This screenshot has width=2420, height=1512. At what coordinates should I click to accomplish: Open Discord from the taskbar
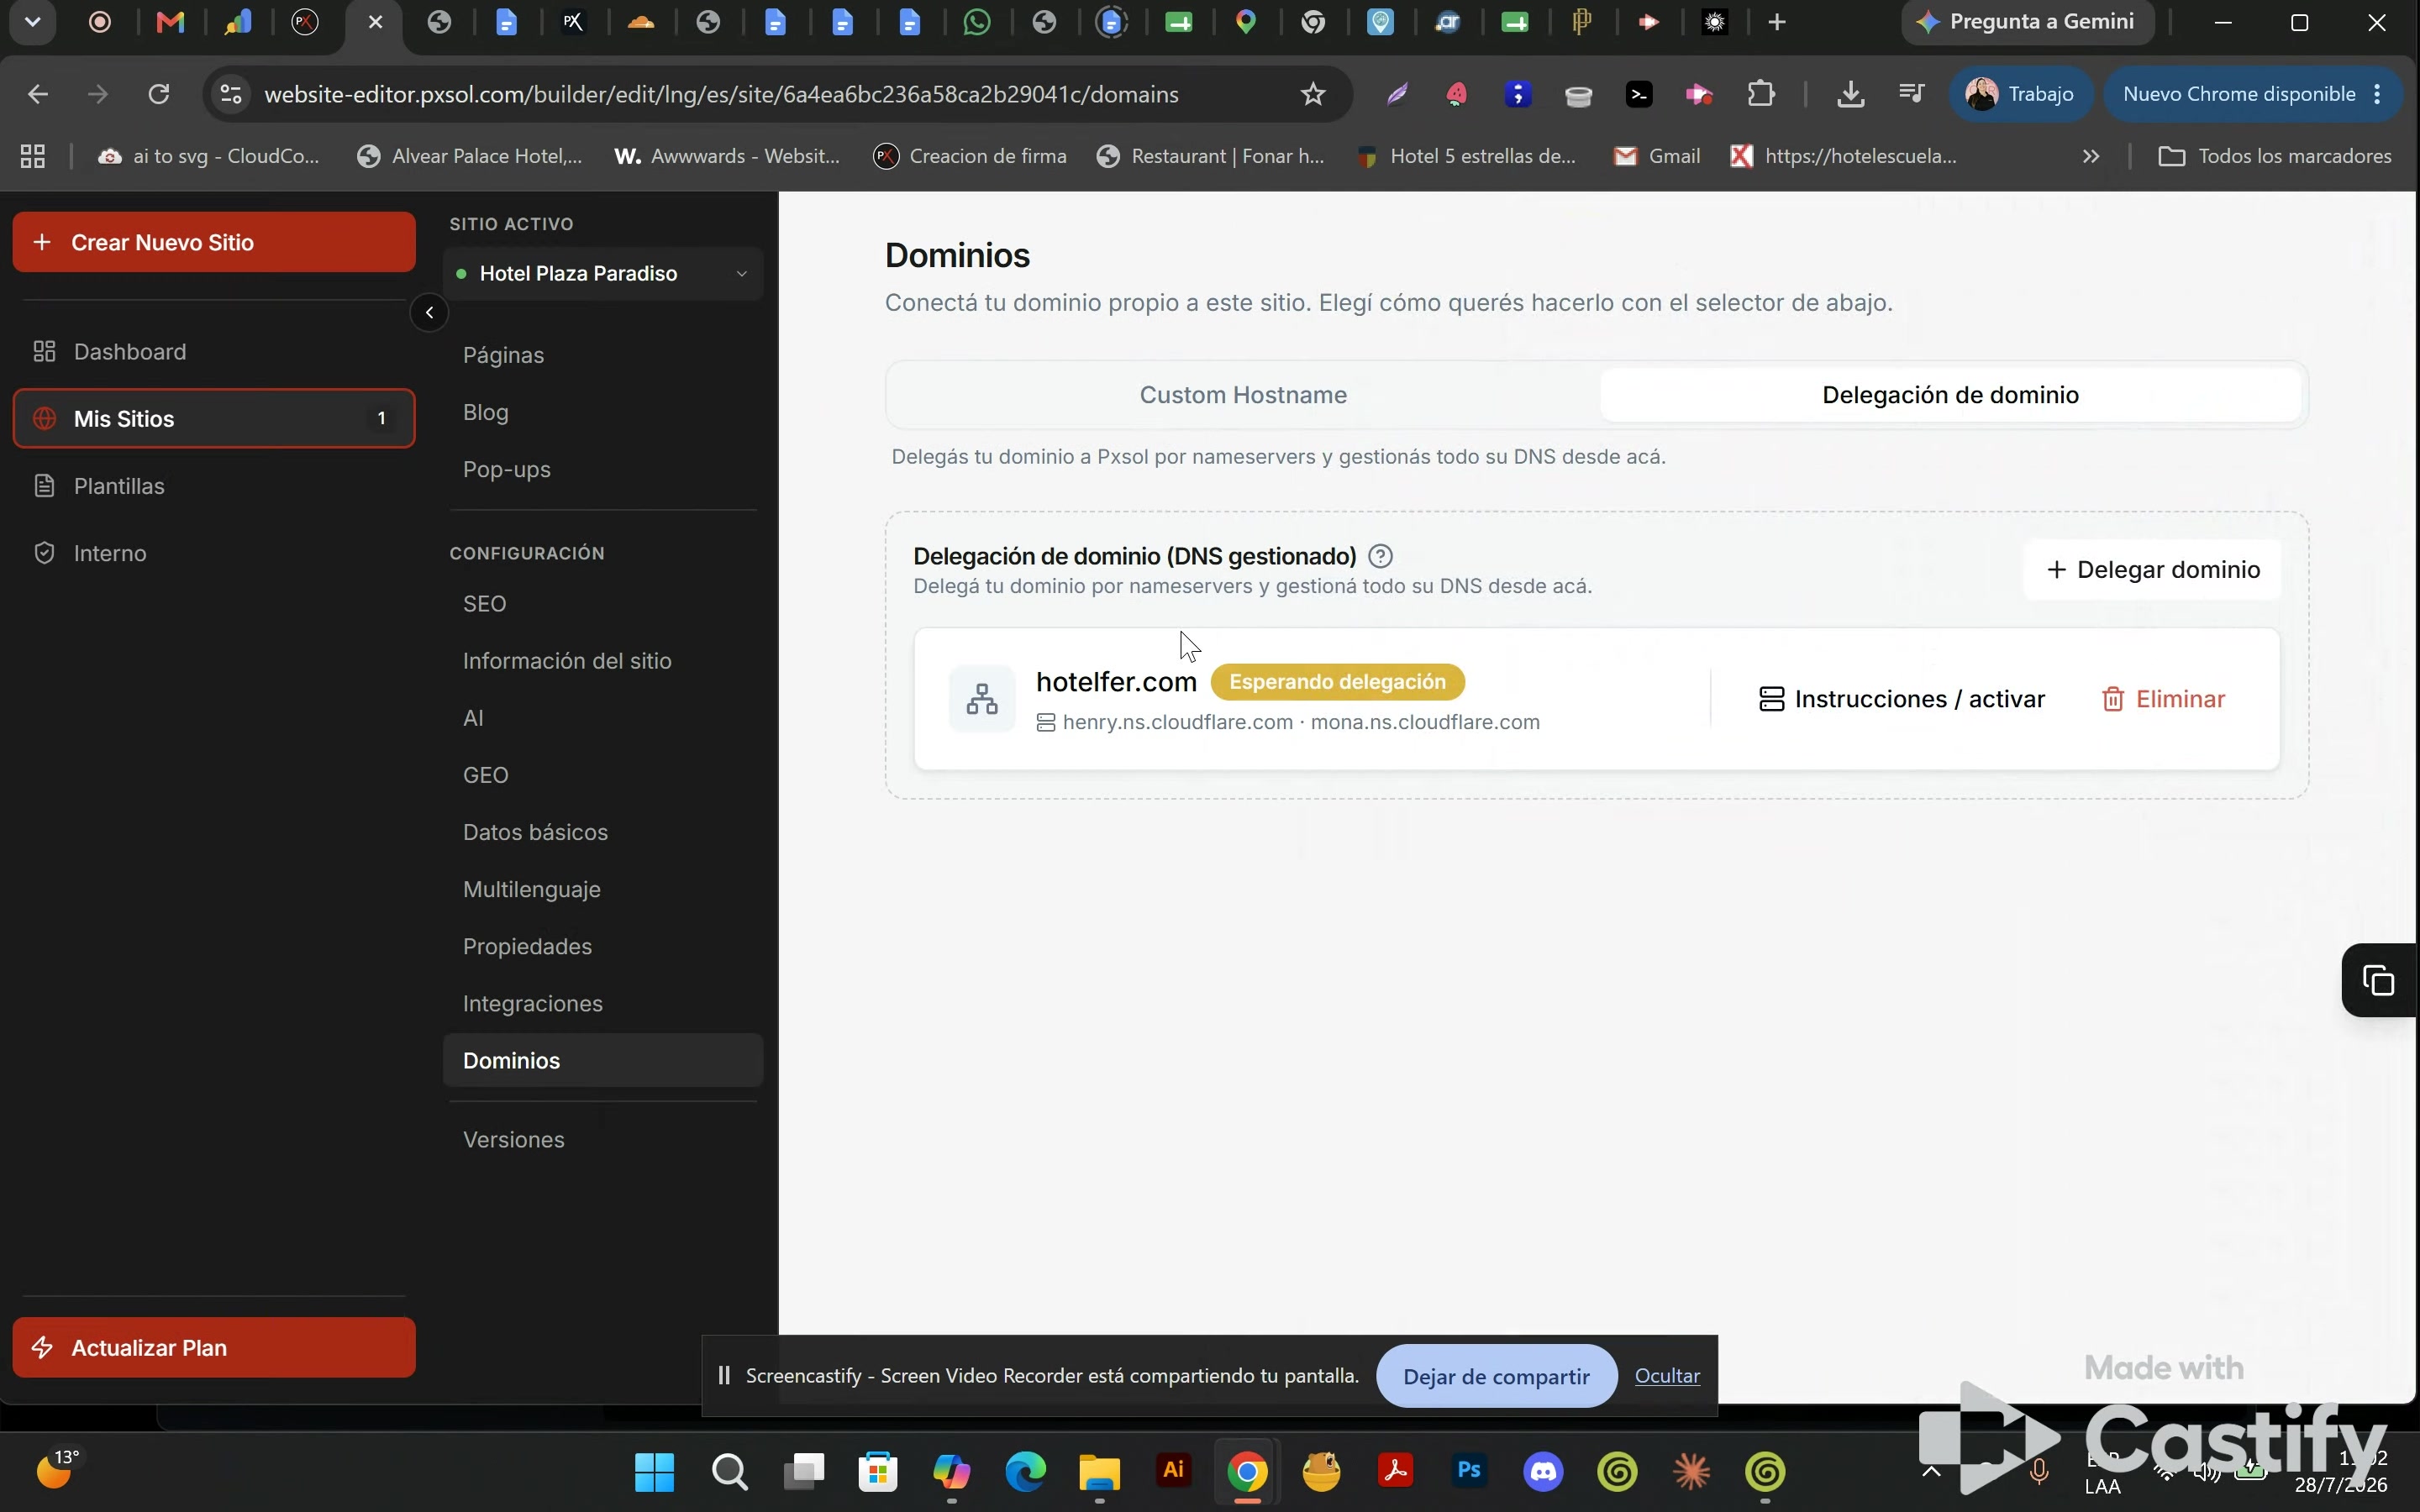click(x=1543, y=1471)
